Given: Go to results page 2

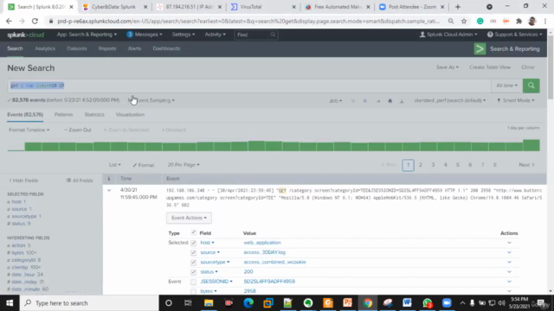Looking at the screenshot, I should [x=421, y=165].
